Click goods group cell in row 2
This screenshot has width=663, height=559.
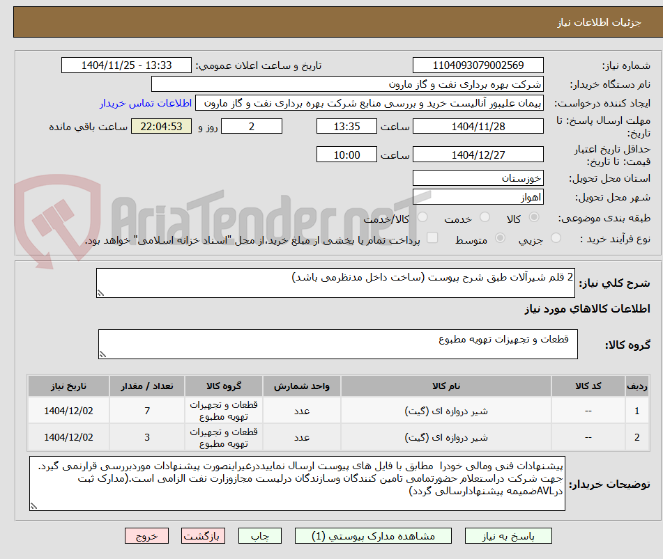tap(224, 437)
